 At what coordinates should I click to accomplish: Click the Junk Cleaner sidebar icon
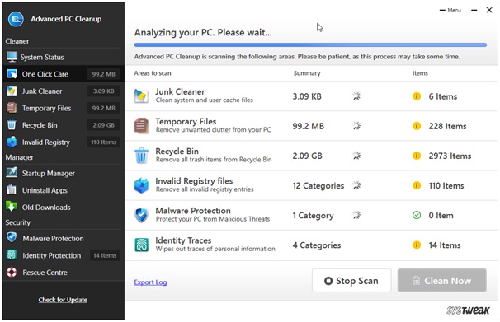[x=12, y=91]
